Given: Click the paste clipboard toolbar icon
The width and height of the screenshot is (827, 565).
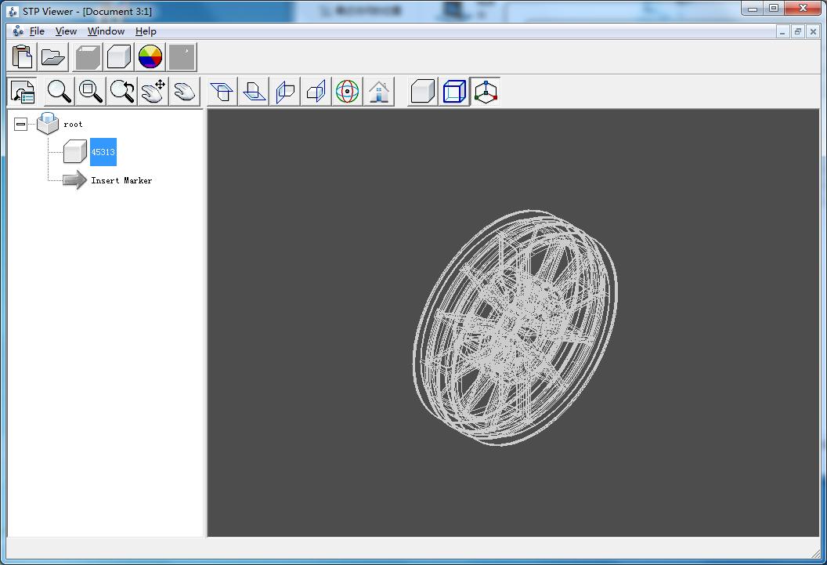Looking at the screenshot, I should pos(22,57).
